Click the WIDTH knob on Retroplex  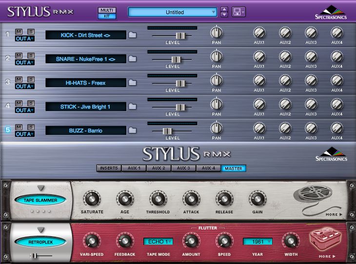pos(291,241)
